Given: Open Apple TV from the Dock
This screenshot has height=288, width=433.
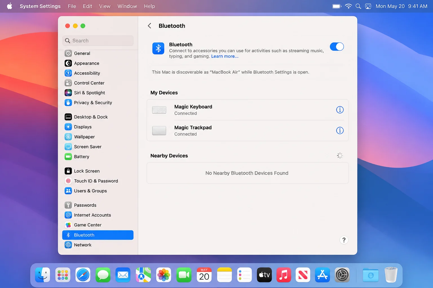Looking at the screenshot, I should coord(264,275).
